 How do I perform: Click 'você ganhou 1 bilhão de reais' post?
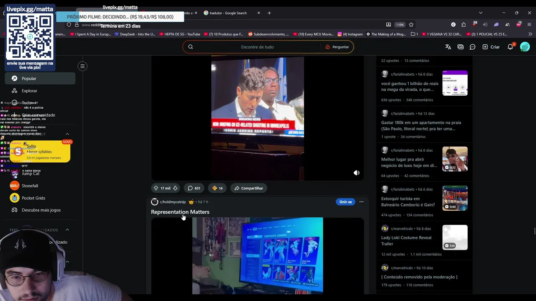pyautogui.click(x=410, y=86)
